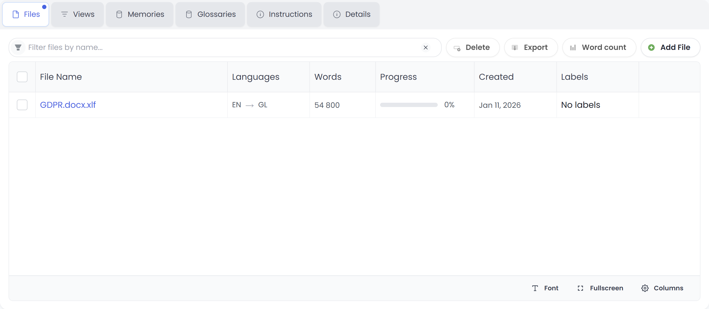Select the checkbox for GDPR.docx.xlf row
709x309 pixels.
[x=22, y=105]
